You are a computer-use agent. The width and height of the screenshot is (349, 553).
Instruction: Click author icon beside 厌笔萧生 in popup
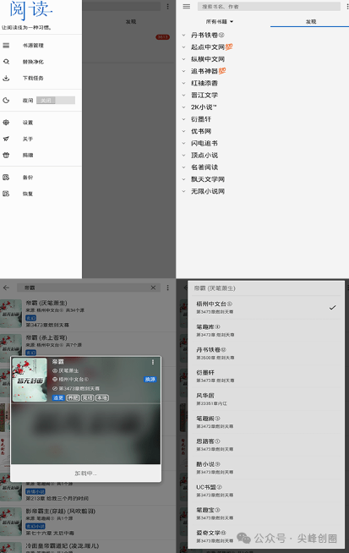click(55, 370)
